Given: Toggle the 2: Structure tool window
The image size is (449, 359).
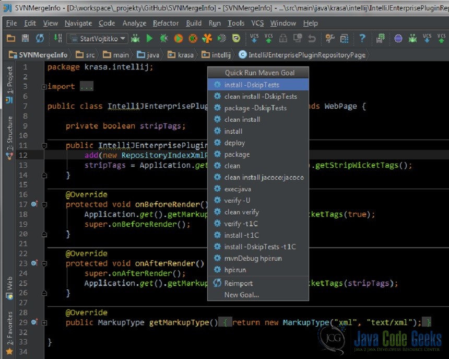Looking at the screenshot, I should (x=9, y=137).
